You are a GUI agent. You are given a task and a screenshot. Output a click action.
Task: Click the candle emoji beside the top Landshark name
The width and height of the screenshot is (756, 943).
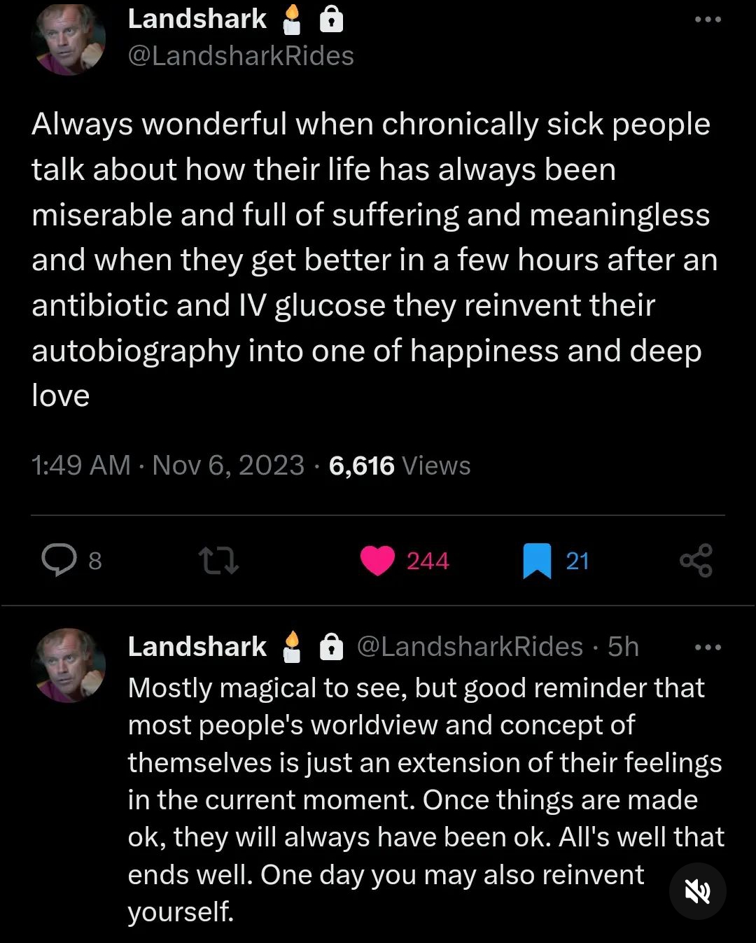tap(292, 20)
